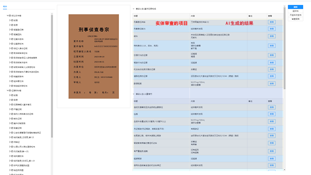Image resolution: width=311 pixels, height=175 pixels.
Task: Click 查看 button for 刑事责任年龄 row
Action: click(x=272, y=22)
